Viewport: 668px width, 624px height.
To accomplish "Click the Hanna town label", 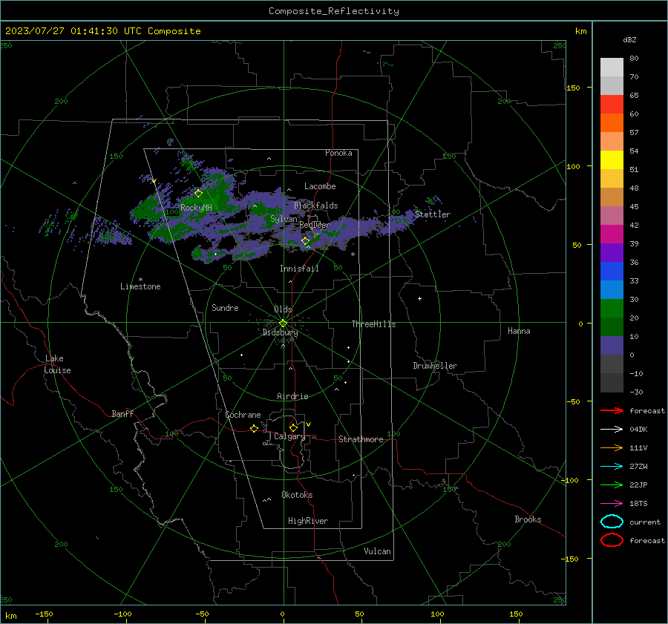I will pos(519,331).
